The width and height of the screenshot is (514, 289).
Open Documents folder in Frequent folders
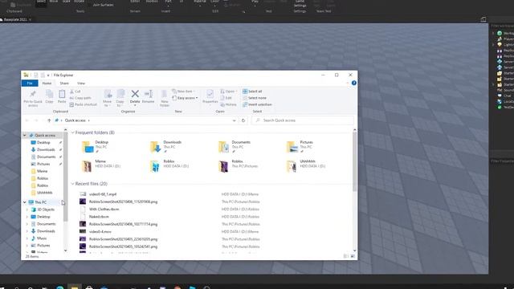tap(235, 146)
